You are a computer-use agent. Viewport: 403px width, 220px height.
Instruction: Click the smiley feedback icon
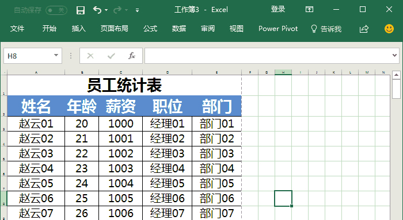(x=389, y=29)
